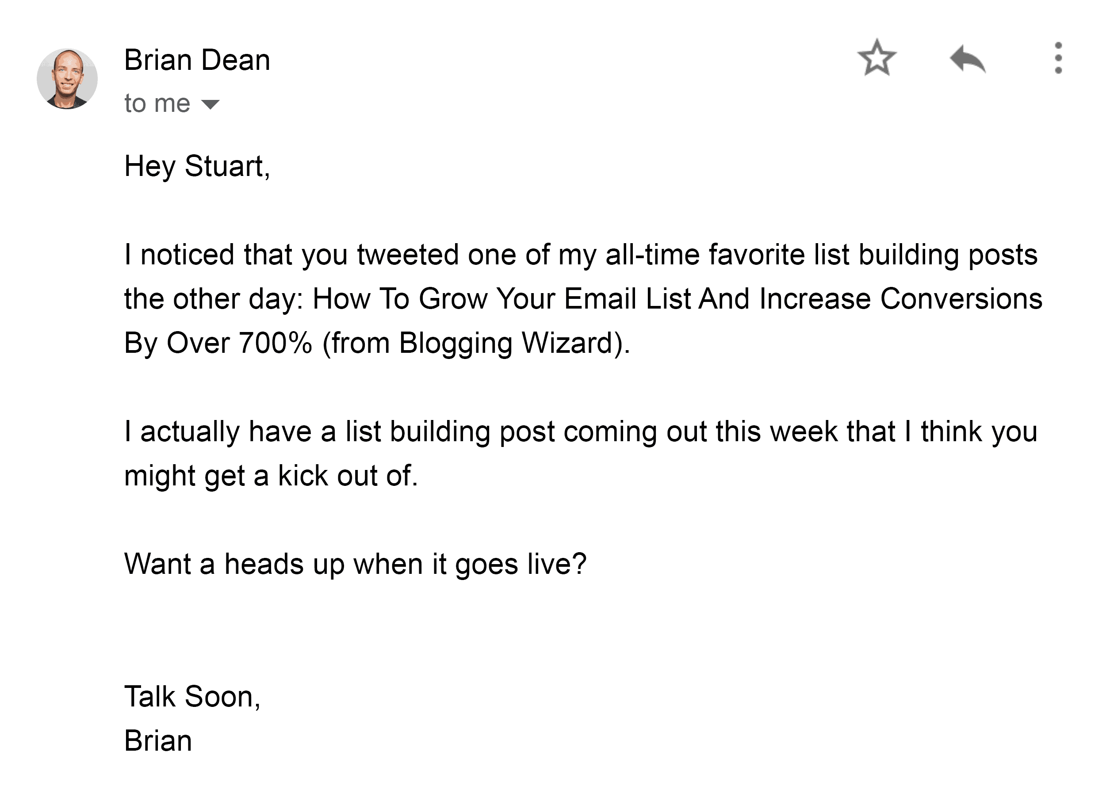Open the recipient details dropdown arrow
This screenshot has height=794, width=1106.
(210, 104)
